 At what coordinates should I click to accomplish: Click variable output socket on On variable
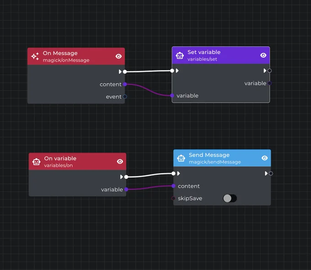[126, 189]
